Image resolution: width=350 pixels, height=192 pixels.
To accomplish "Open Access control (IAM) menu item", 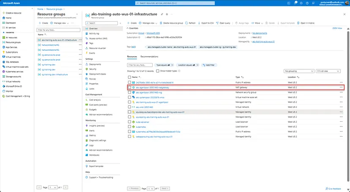I will [98, 38].
